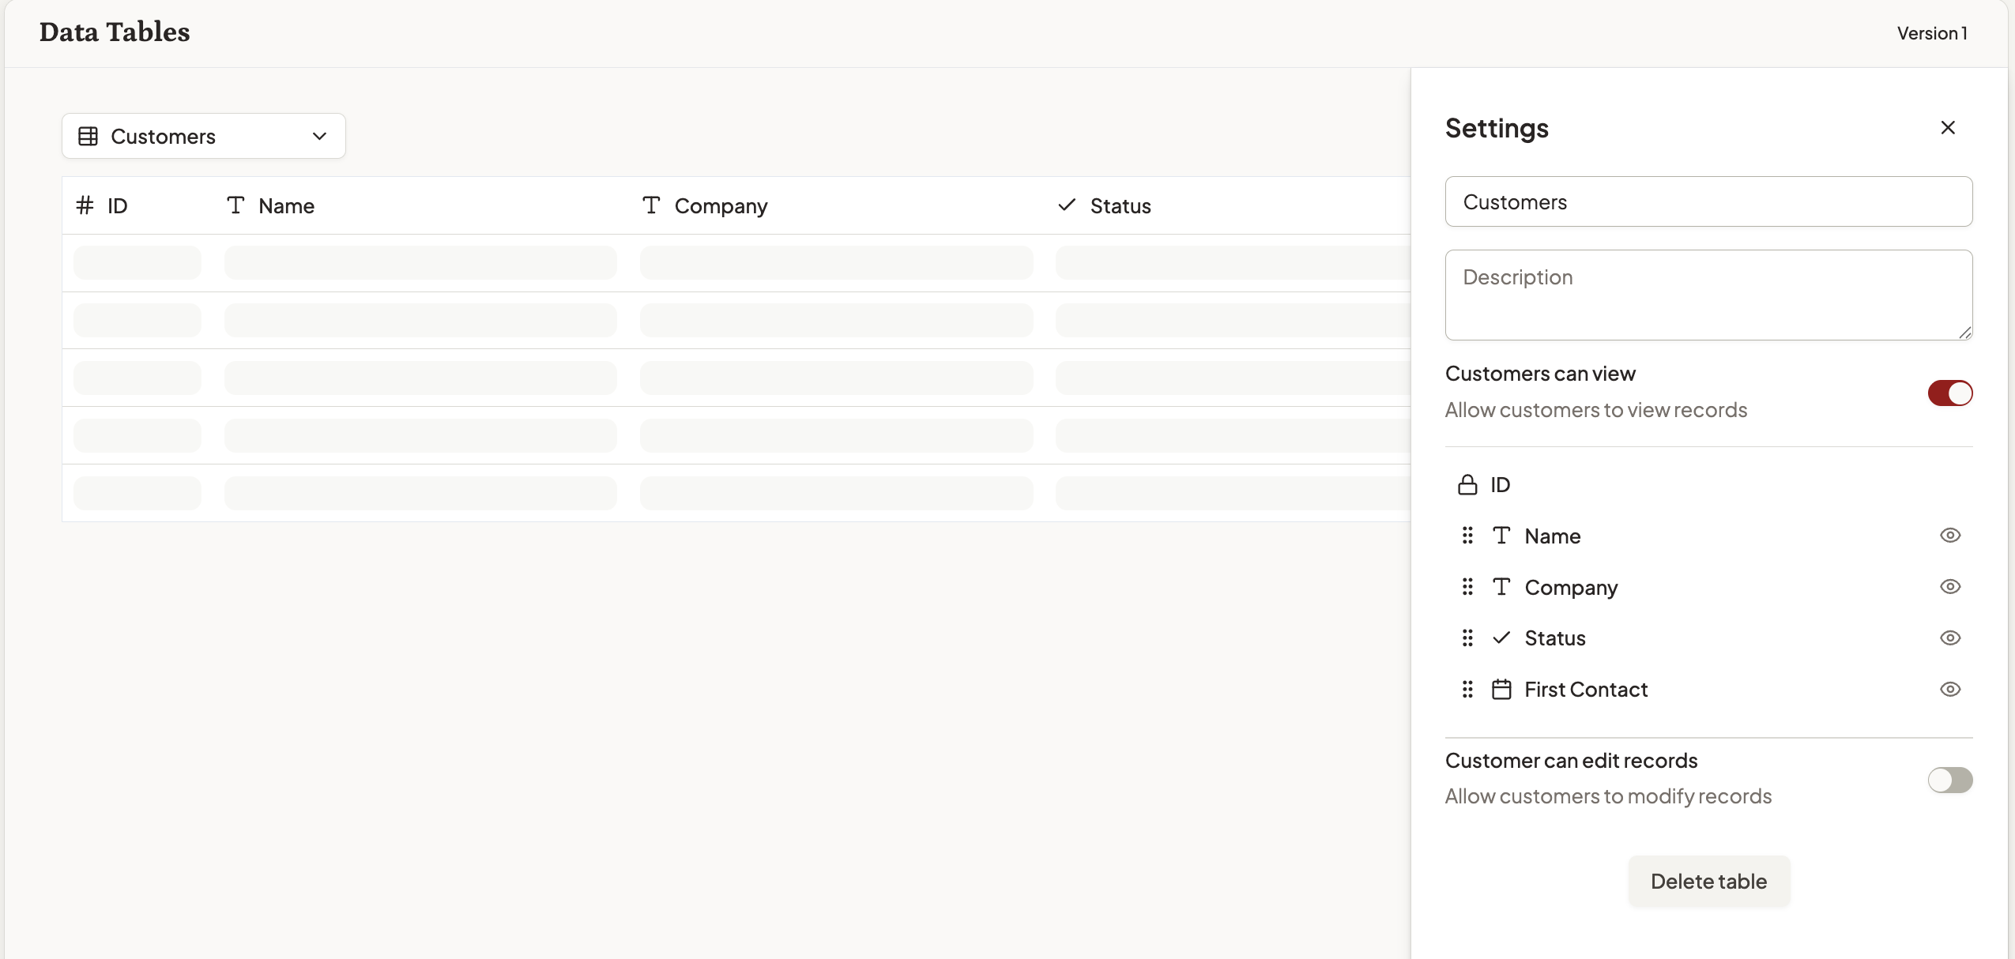This screenshot has width=2015, height=959.
Task: Click the Company column header
Action: click(x=720, y=205)
